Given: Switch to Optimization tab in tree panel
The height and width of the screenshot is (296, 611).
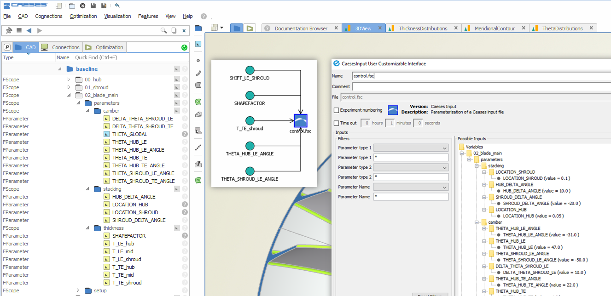Looking at the screenshot, I should 105,47.
